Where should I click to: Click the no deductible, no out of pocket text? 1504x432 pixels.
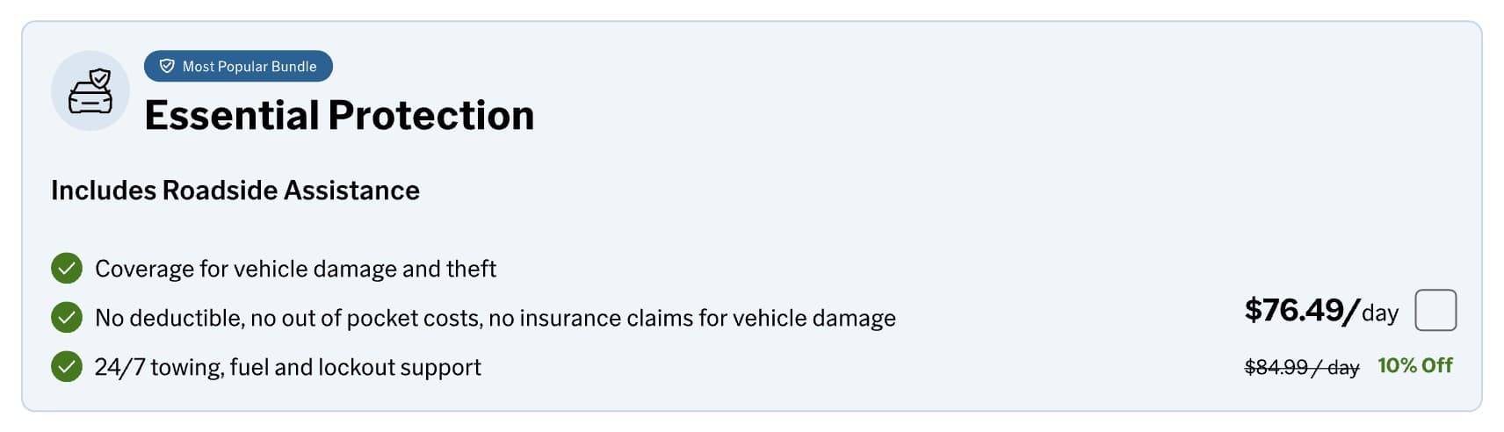point(495,318)
